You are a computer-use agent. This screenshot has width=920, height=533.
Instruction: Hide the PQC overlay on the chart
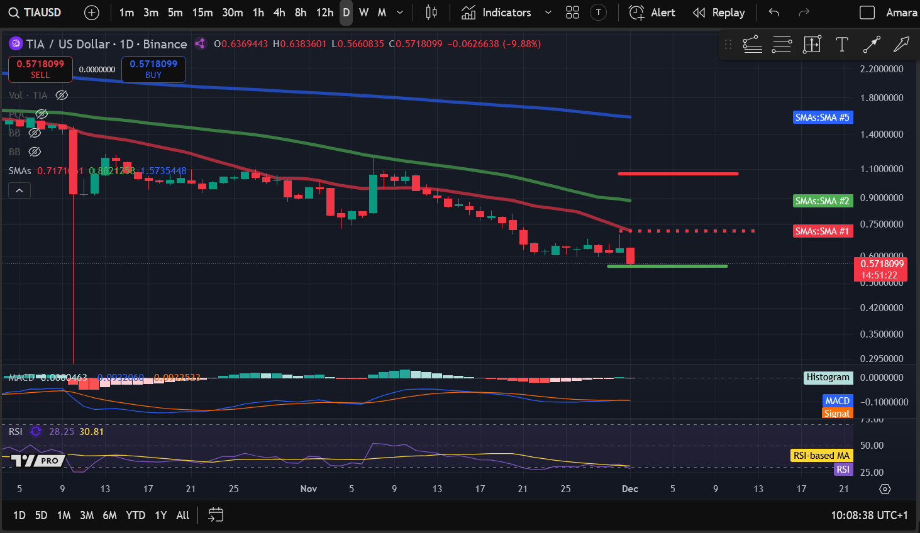42,114
